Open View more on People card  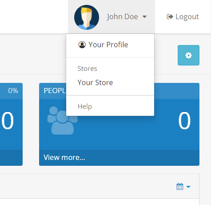point(64,157)
